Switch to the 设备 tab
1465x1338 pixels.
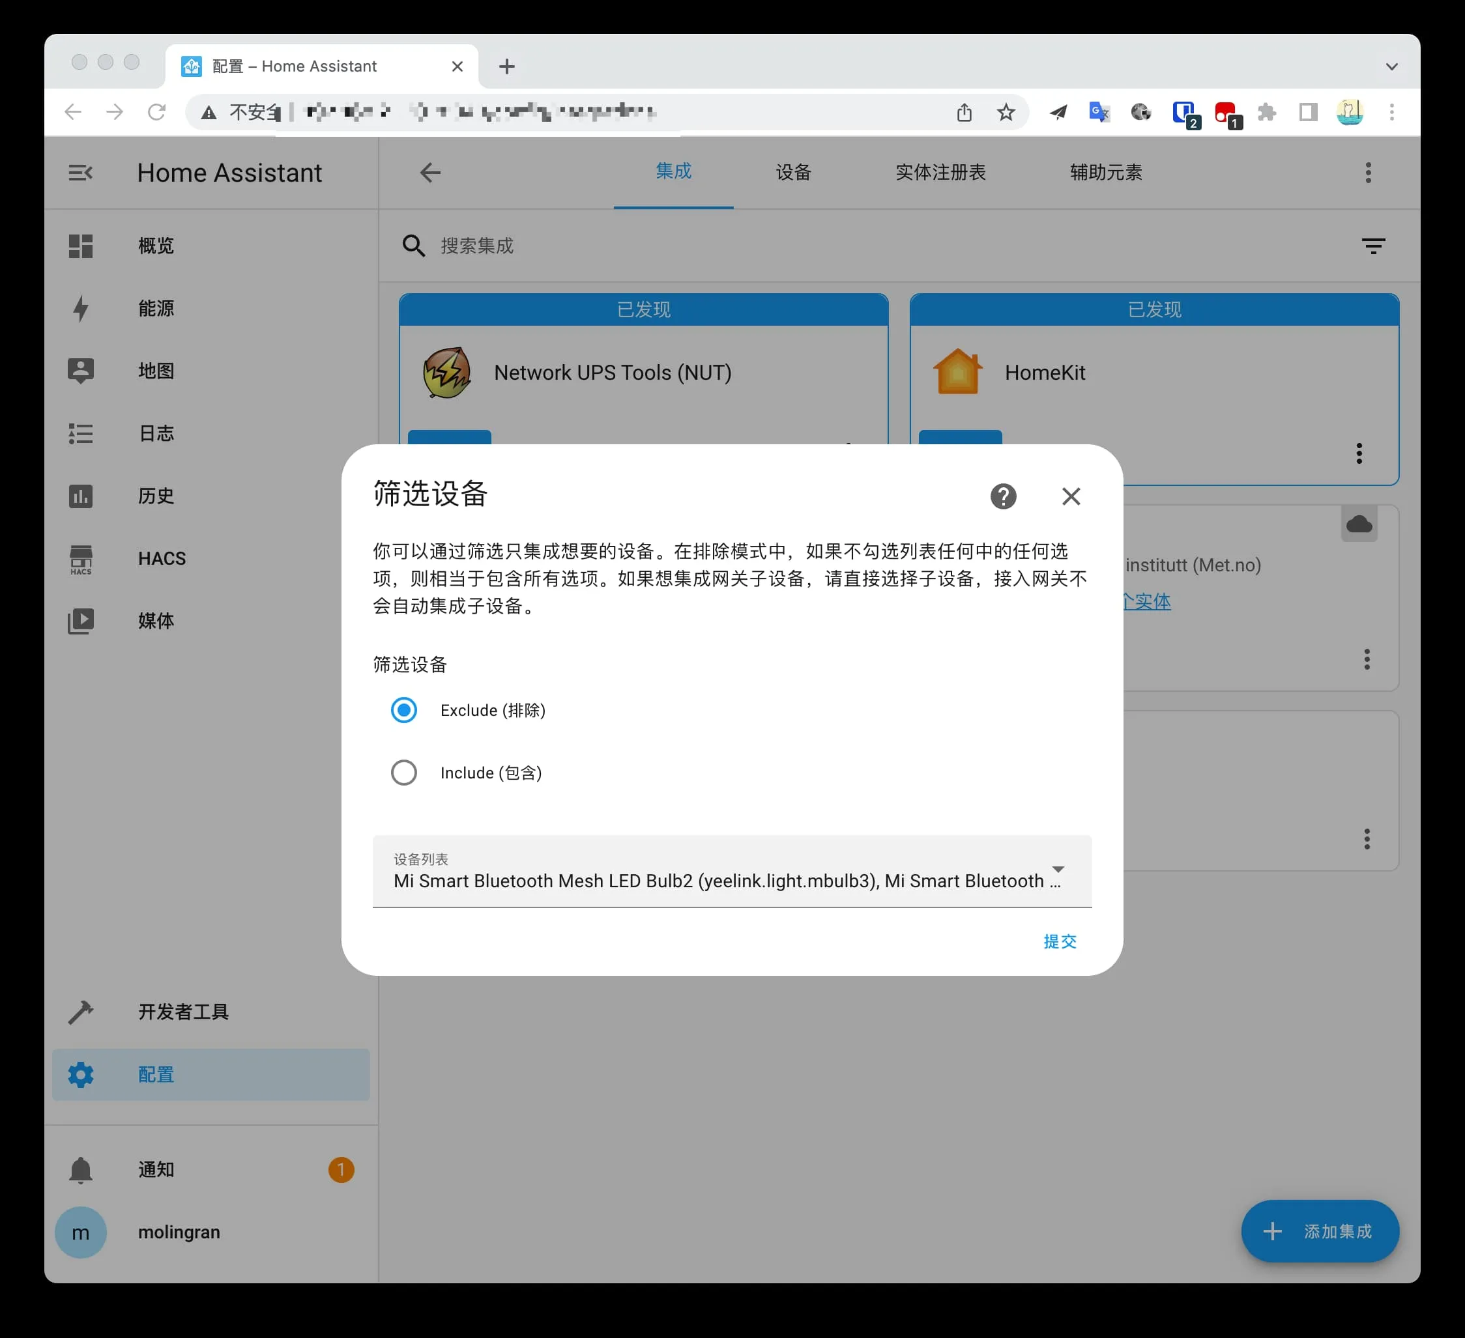793,173
